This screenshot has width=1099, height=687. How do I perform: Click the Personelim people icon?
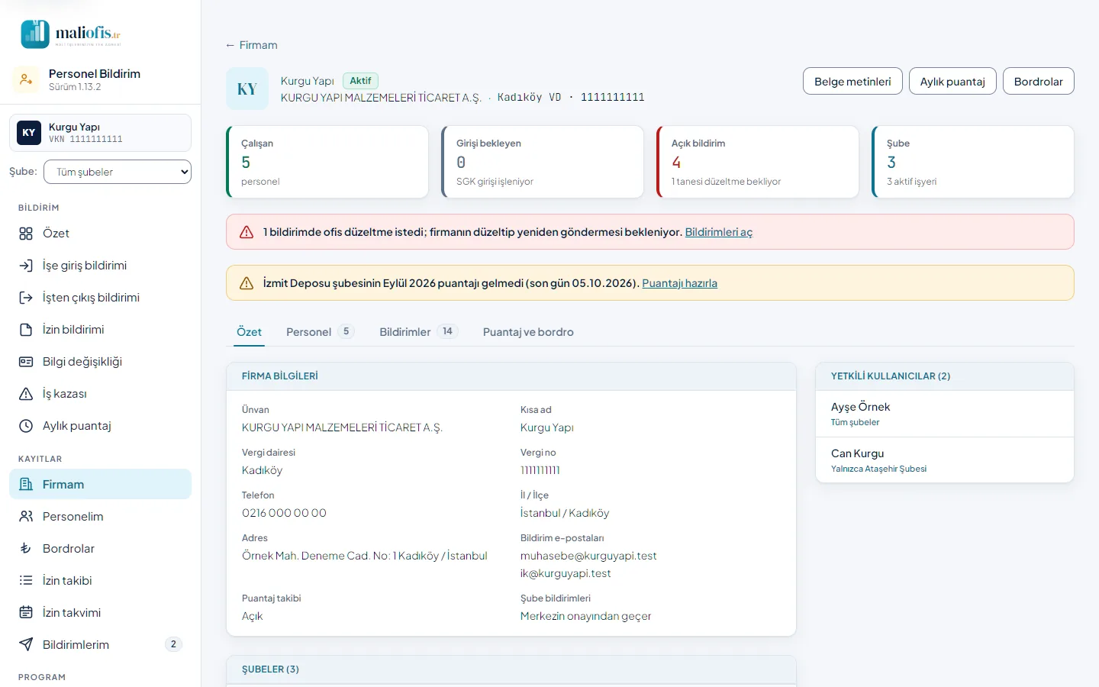point(26,516)
